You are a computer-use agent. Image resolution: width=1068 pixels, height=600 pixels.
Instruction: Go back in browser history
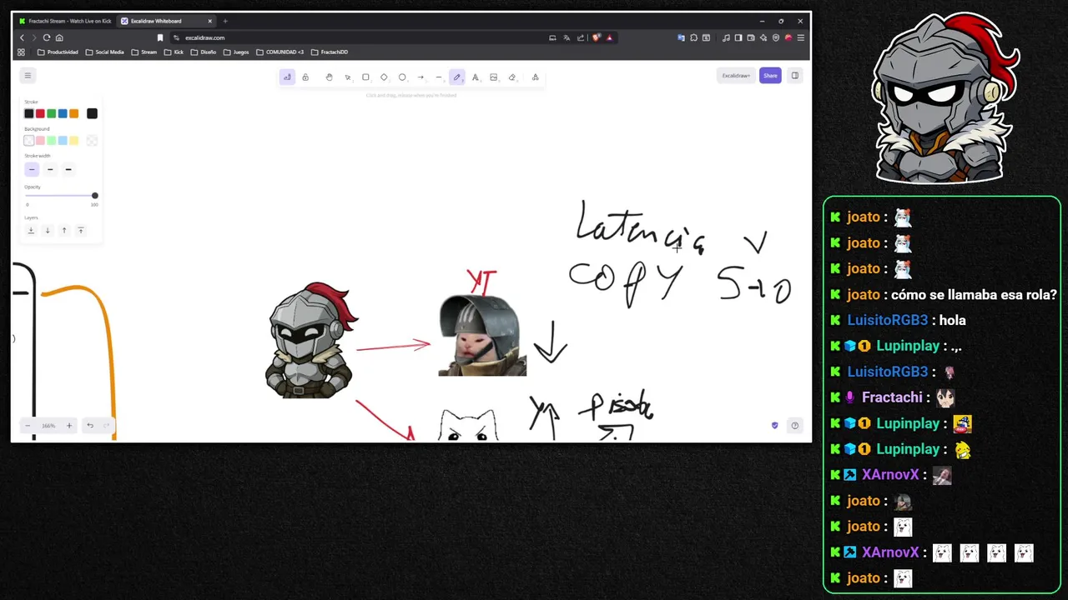pos(22,37)
